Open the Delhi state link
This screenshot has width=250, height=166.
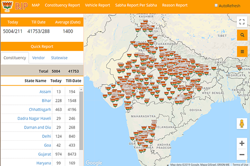click(47, 136)
